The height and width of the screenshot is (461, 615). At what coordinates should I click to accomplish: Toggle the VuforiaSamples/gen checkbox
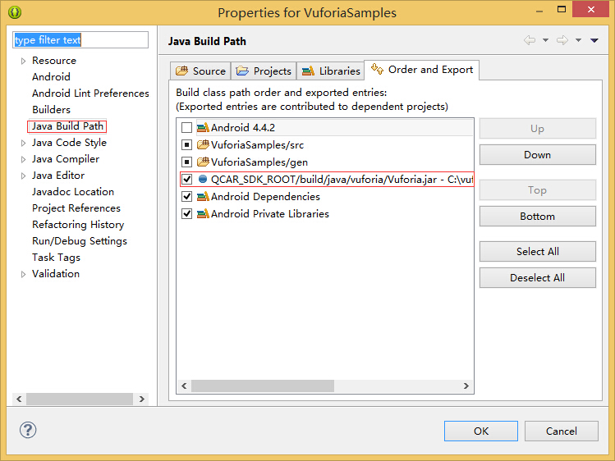(x=186, y=162)
